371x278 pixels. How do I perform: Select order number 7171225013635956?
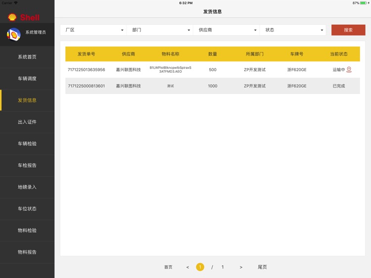pyautogui.click(x=87, y=70)
